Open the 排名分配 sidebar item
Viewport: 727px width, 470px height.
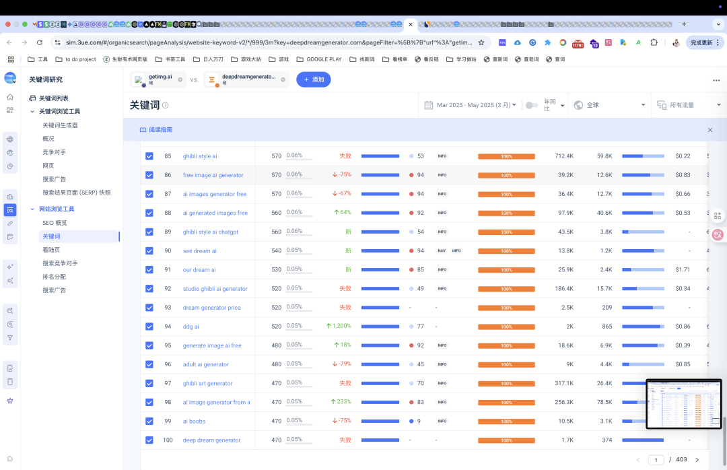coord(55,277)
